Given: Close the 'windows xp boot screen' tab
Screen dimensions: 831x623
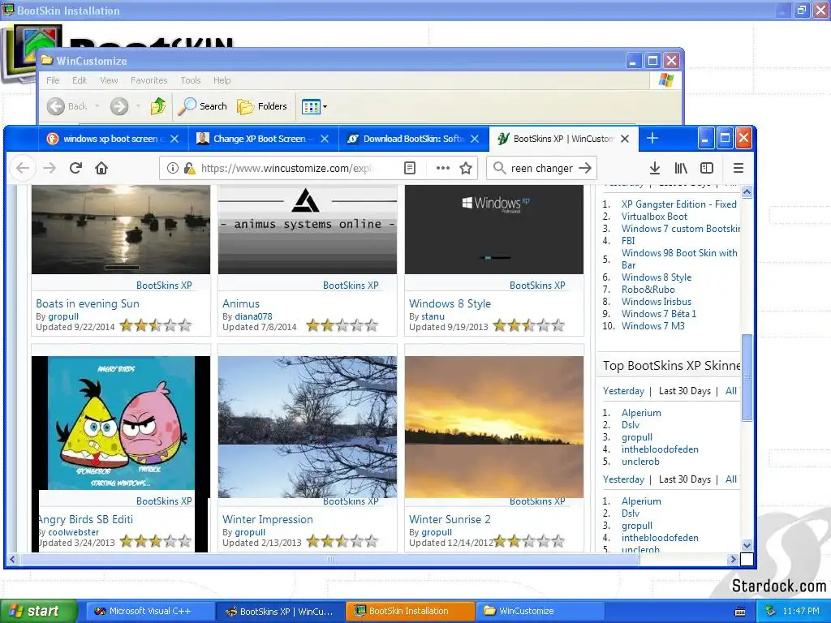Looking at the screenshot, I should [x=174, y=139].
